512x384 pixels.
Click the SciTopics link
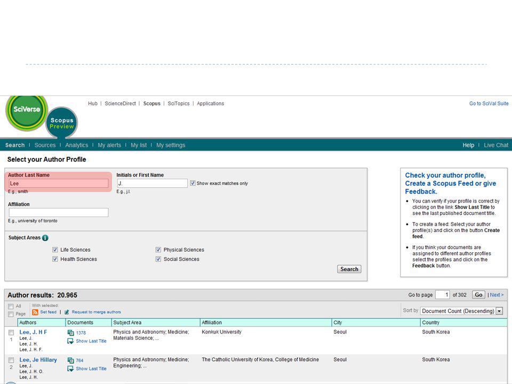tap(179, 103)
